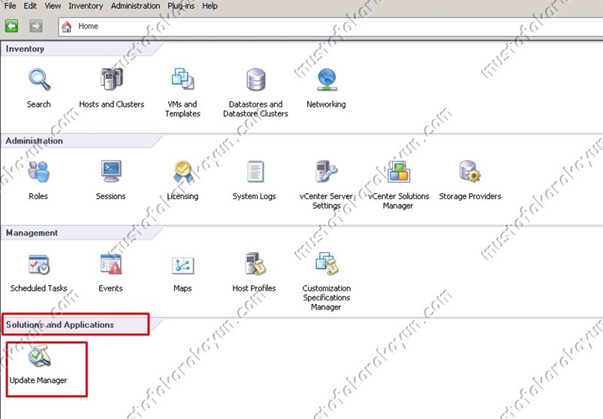Open the Licensing icon
Image resolution: width=603 pixels, height=419 pixels.
(x=183, y=171)
